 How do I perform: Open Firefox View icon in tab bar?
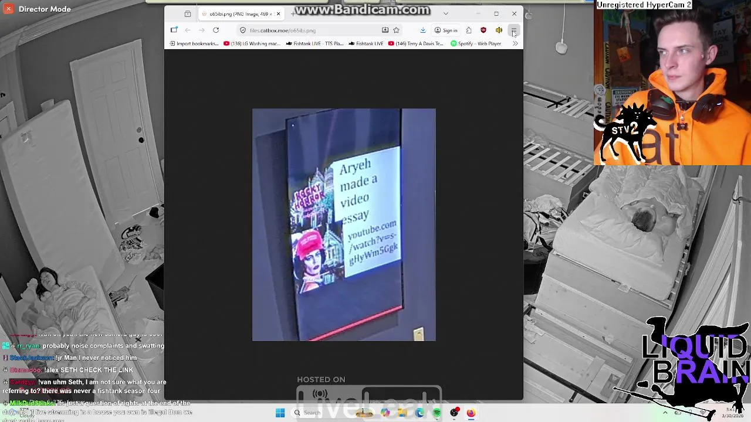click(x=188, y=13)
